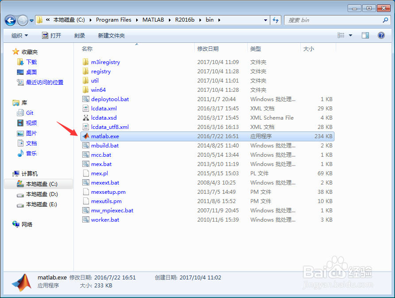Select the mexutils.pm file name

point(106,201)
